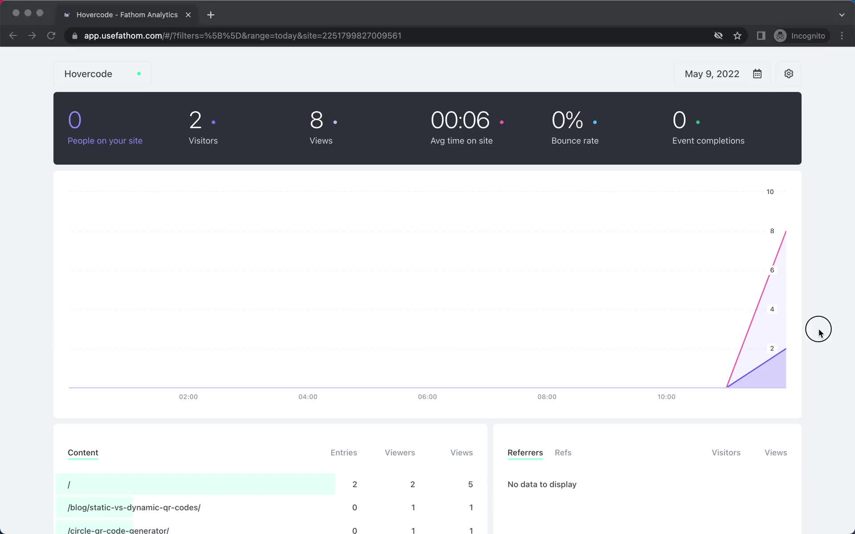Click the site lock icon in address bar
Image resolution: width=855 pixels, height=534 pixels.
[75, 36]
